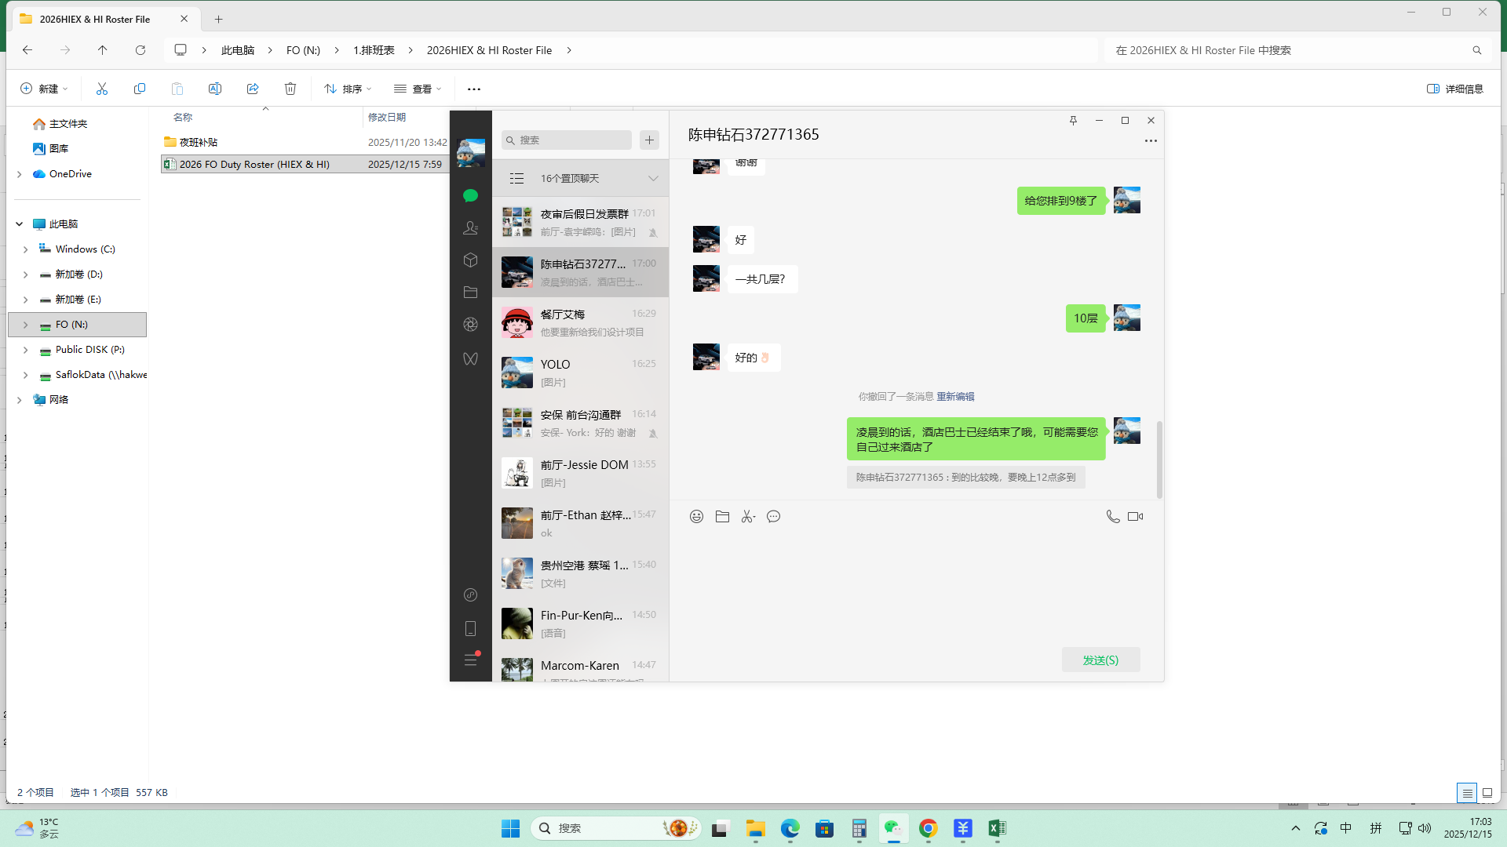Click the emoji picker icon in chat
The image size is (1507, 847).
(696, 516)
